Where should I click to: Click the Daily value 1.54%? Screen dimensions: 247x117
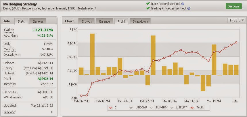(x=48, y=44)
